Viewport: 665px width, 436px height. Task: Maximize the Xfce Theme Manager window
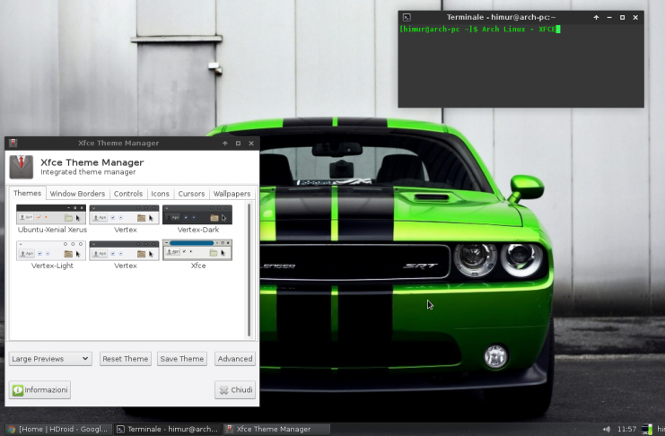pos(238,144)
